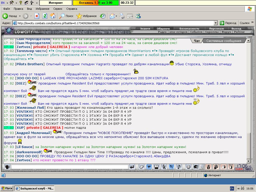The height and width of the screenshot is (192, 256).
Task: Expand the mail icon dropdown arrow
Action: (x=116, y=16)
